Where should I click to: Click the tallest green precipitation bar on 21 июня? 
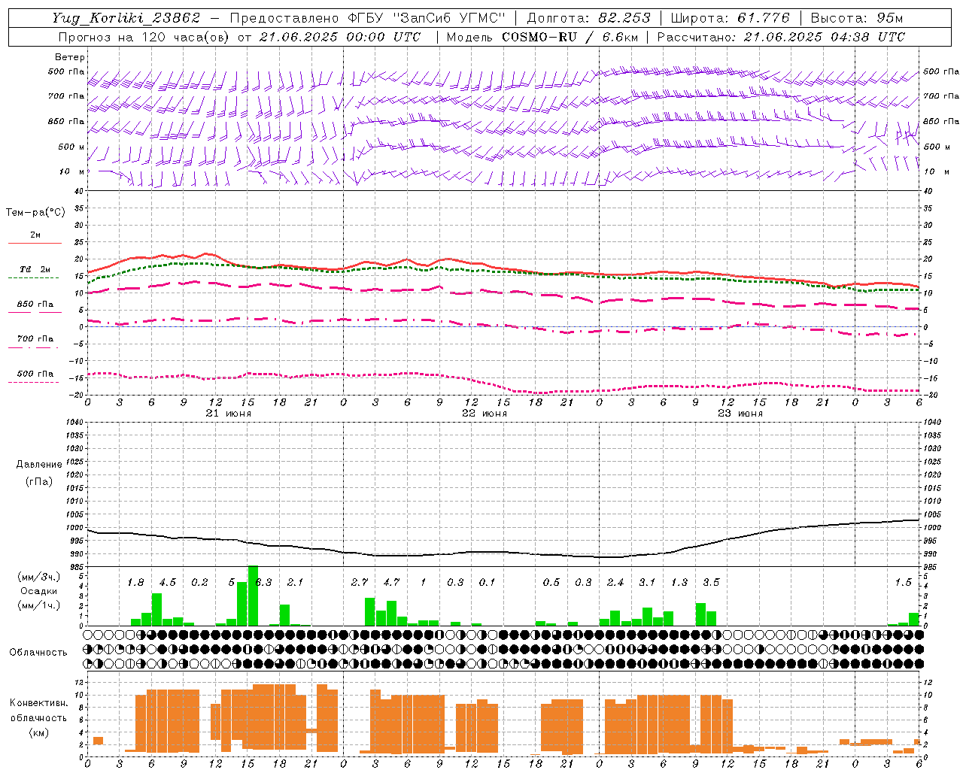click(x=253, y=596)
